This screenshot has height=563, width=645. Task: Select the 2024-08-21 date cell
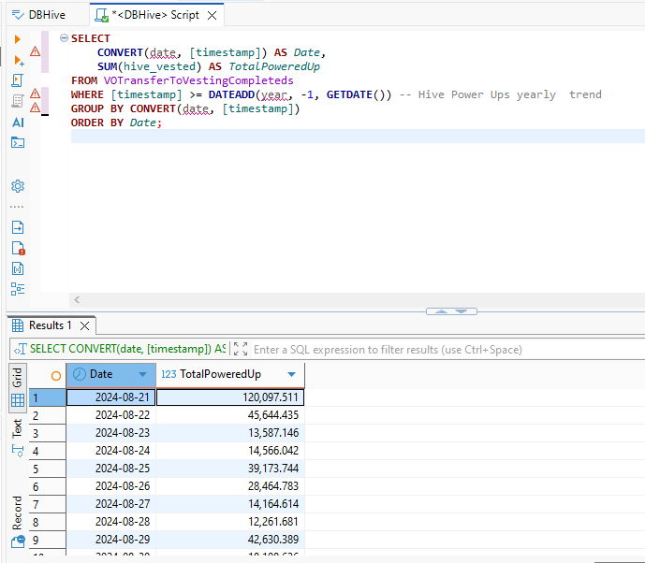click(x=110, y=397)
